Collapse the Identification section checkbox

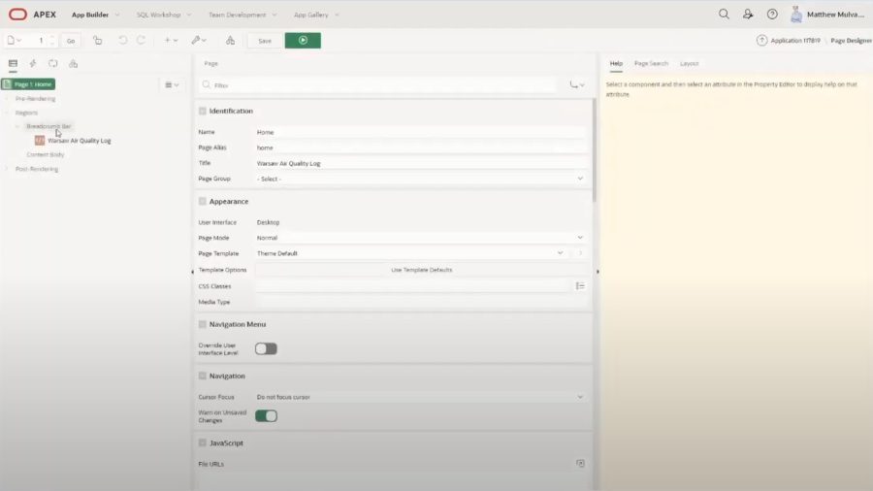coord(202,111)
